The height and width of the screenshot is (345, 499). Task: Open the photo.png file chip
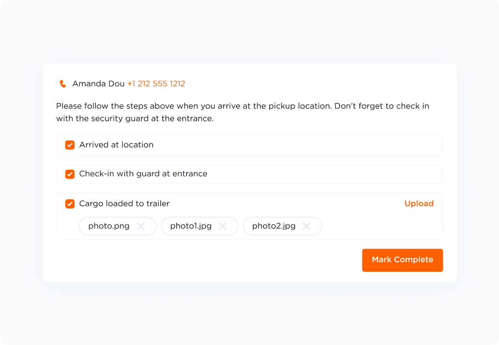point(109,226)
